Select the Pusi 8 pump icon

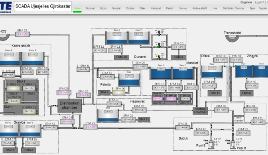pyautogui.click(x=233, y=145)
